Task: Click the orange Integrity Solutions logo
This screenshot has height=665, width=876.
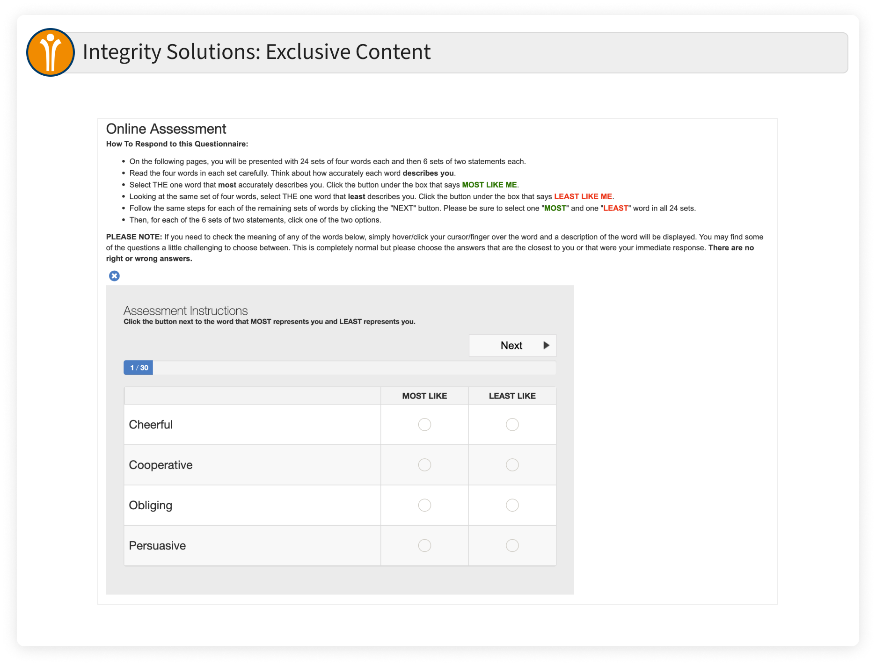Action: tap(51, 52)
